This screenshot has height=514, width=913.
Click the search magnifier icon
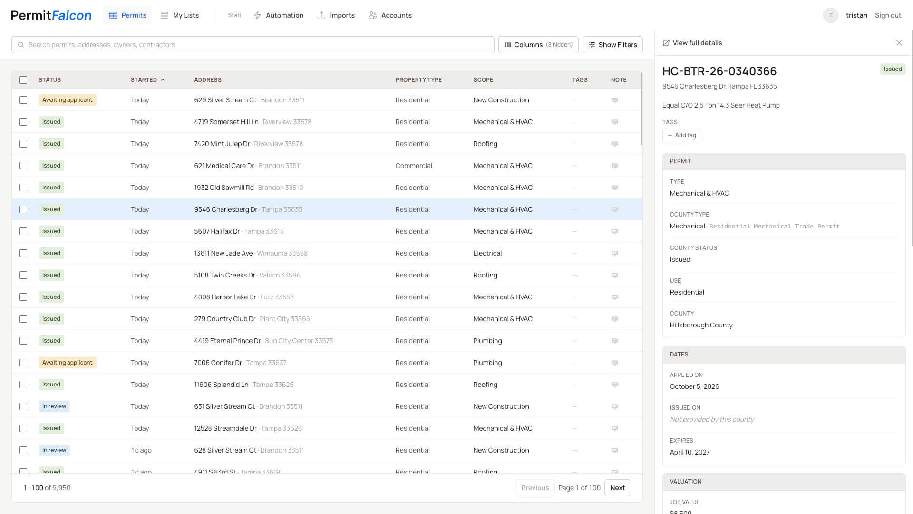[21, 45]
